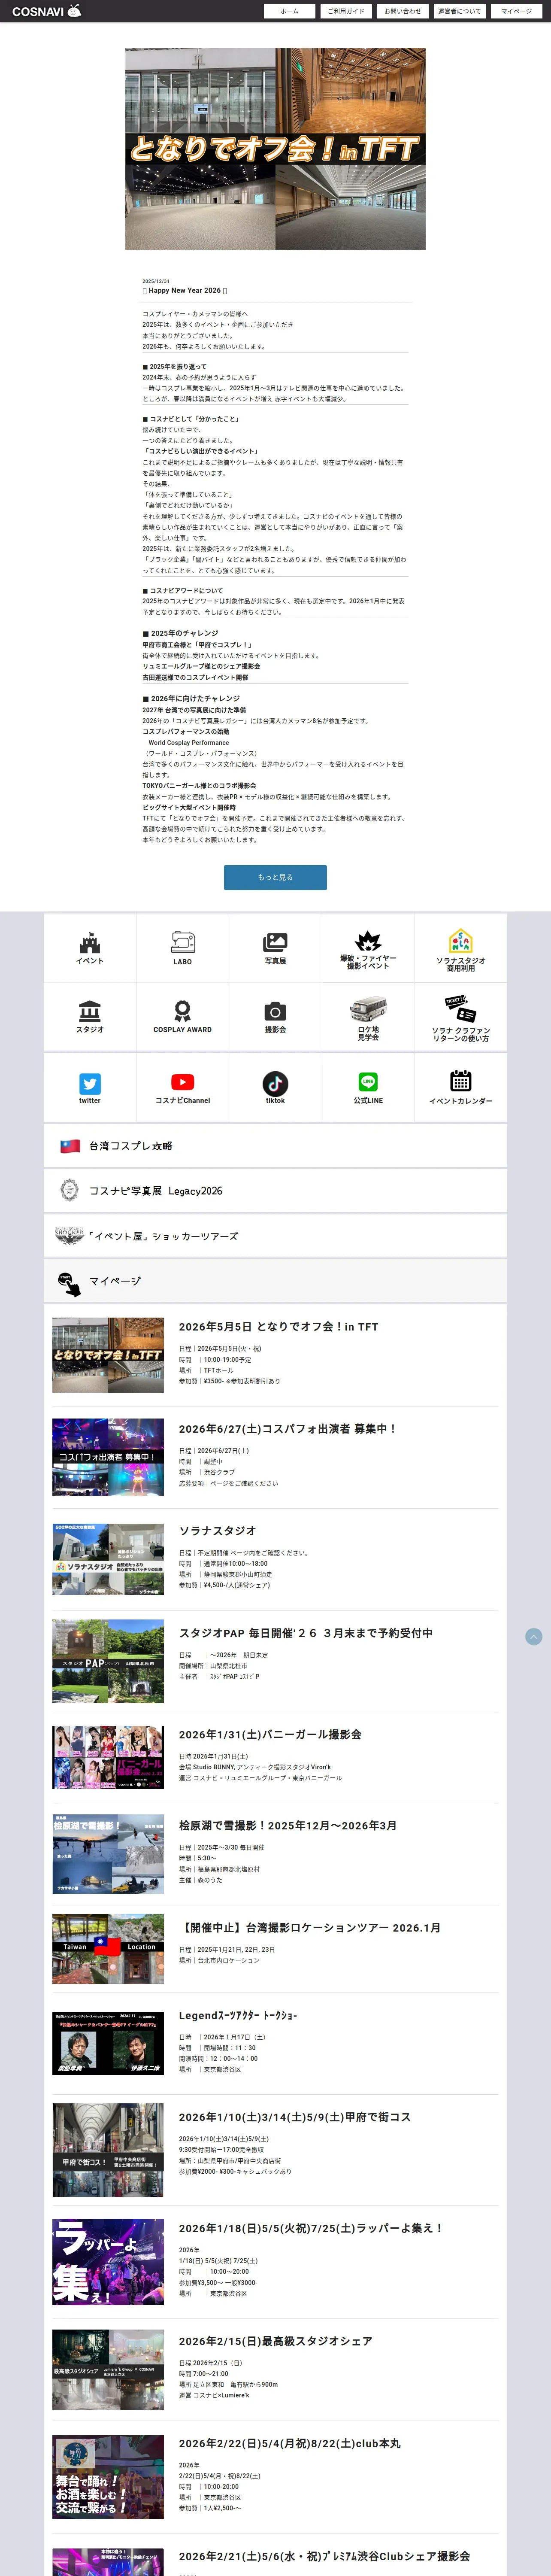
Task: Click the コスパフォ出演者 募集中 event thumbnail
Action: (x=108, y=1457)
